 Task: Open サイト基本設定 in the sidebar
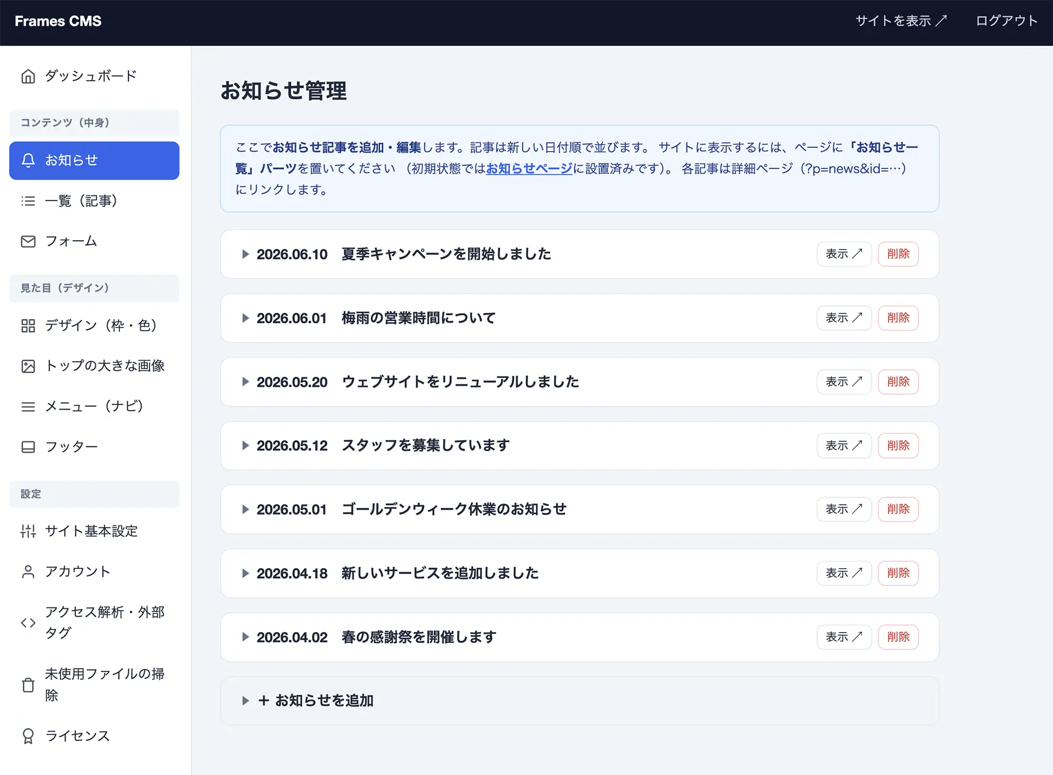pyautogui.click(x=94, y=531)
